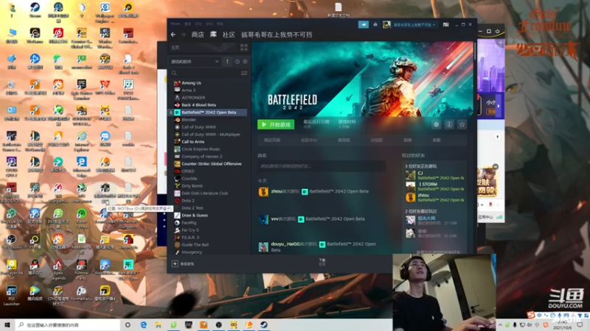Select Draw & Guess in the list
The image size is (590, 331).
point(195,216)
